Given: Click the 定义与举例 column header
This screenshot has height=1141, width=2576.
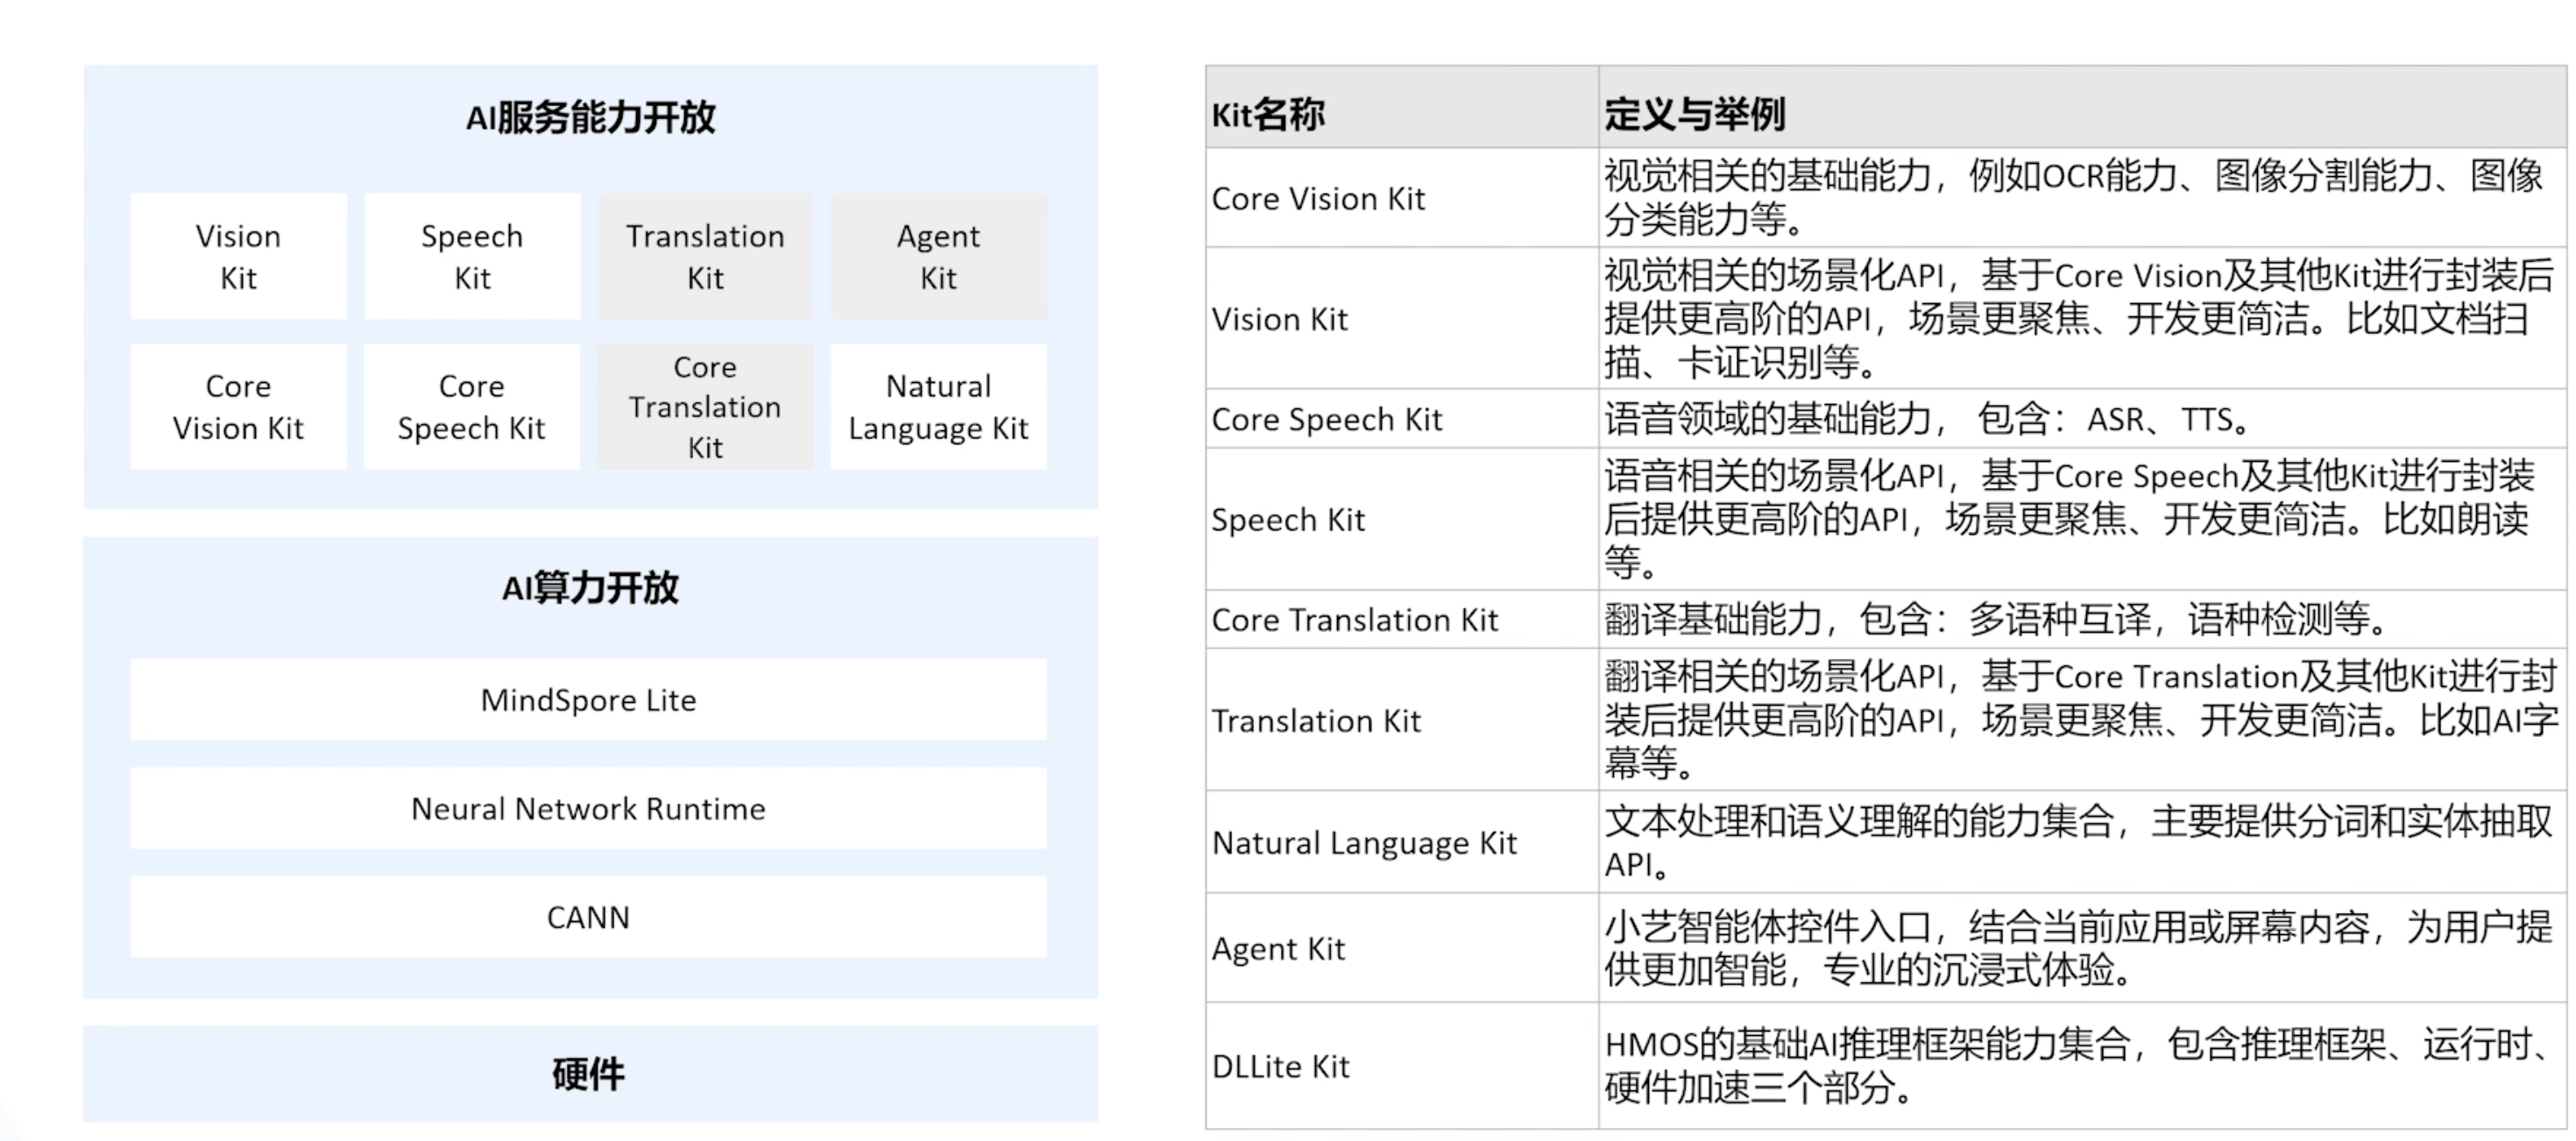Looking at the screenshot, I should click(1694, 115).
